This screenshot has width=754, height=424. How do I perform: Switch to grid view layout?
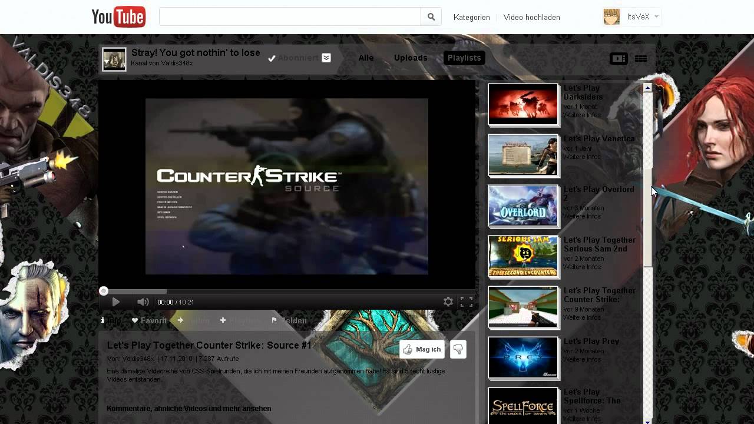pyautogui.click(x=641, y=58)
